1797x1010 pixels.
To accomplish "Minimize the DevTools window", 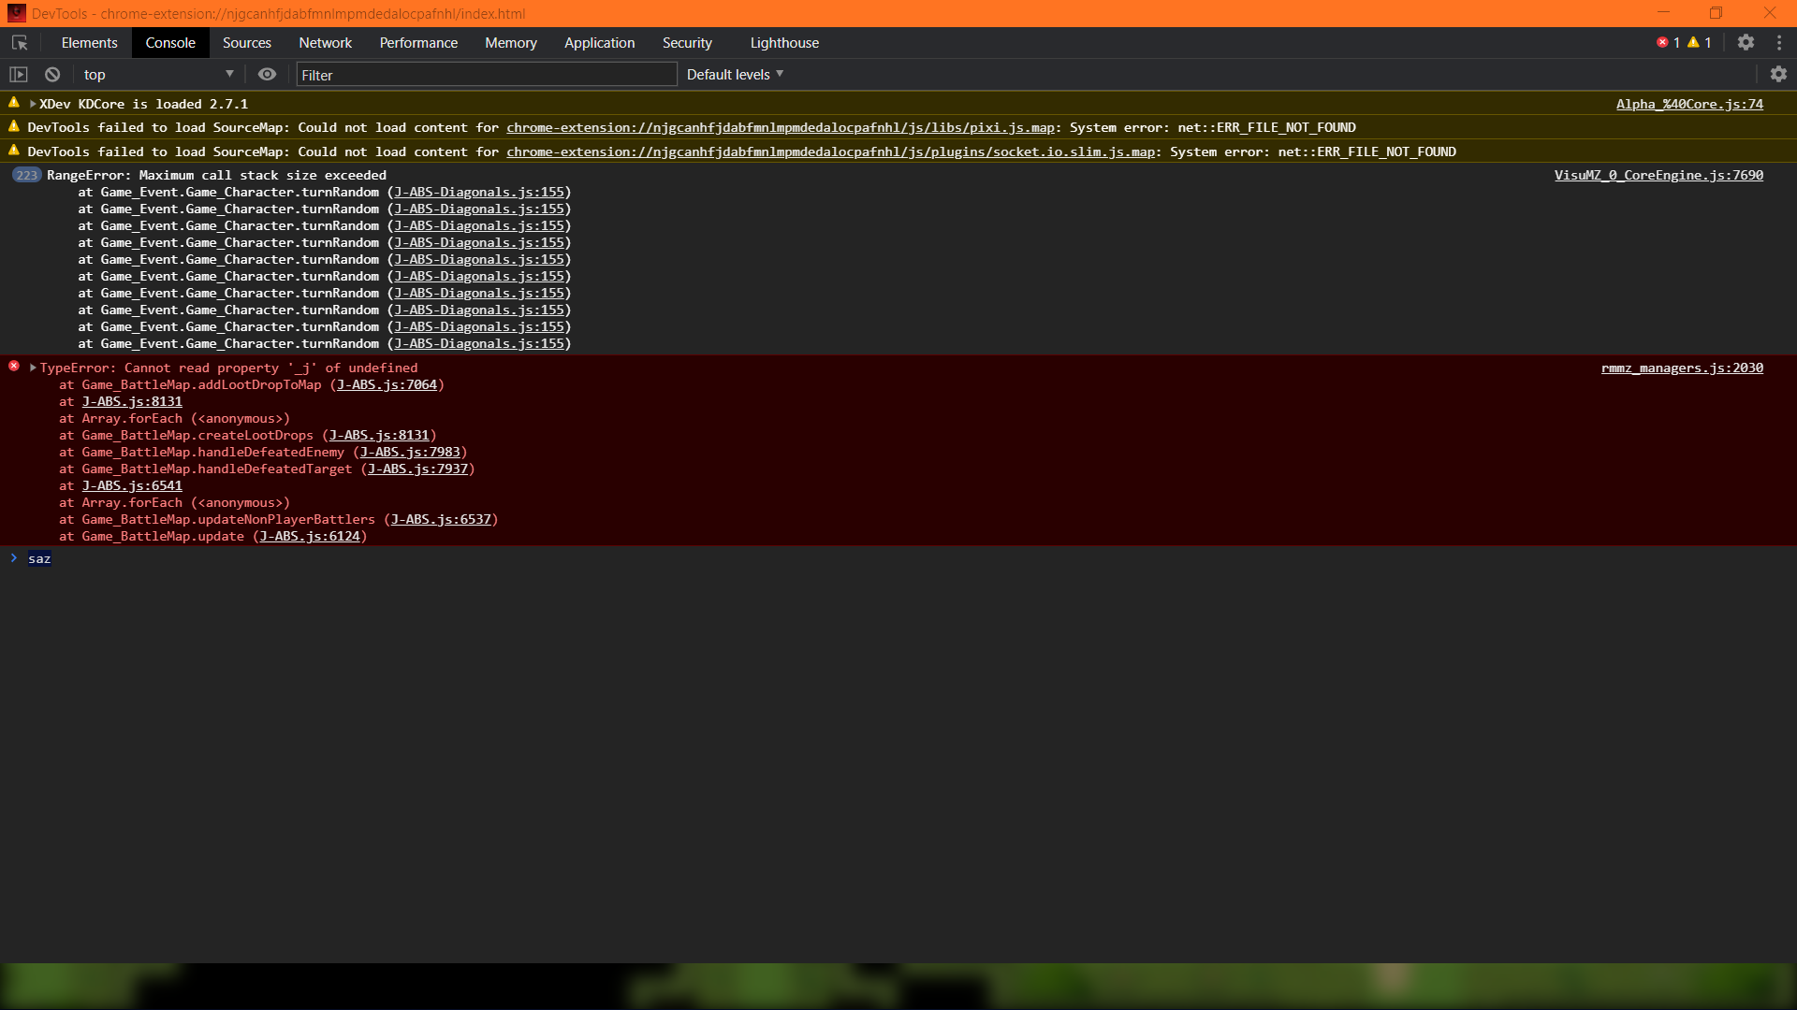I will coord(1663,13).
